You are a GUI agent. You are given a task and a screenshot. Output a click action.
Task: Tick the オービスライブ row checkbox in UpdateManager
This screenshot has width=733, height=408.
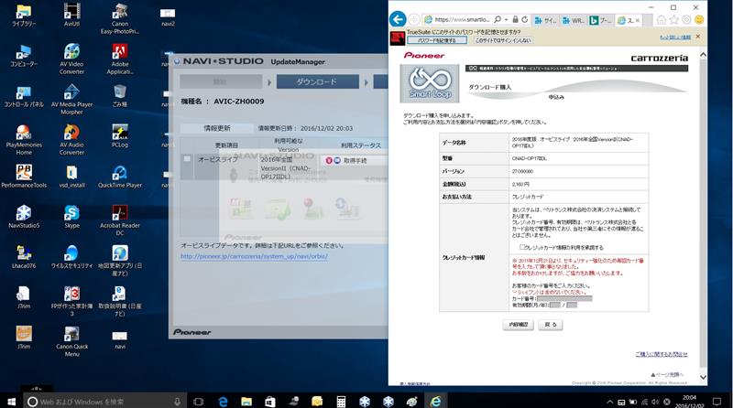point(187,159)
